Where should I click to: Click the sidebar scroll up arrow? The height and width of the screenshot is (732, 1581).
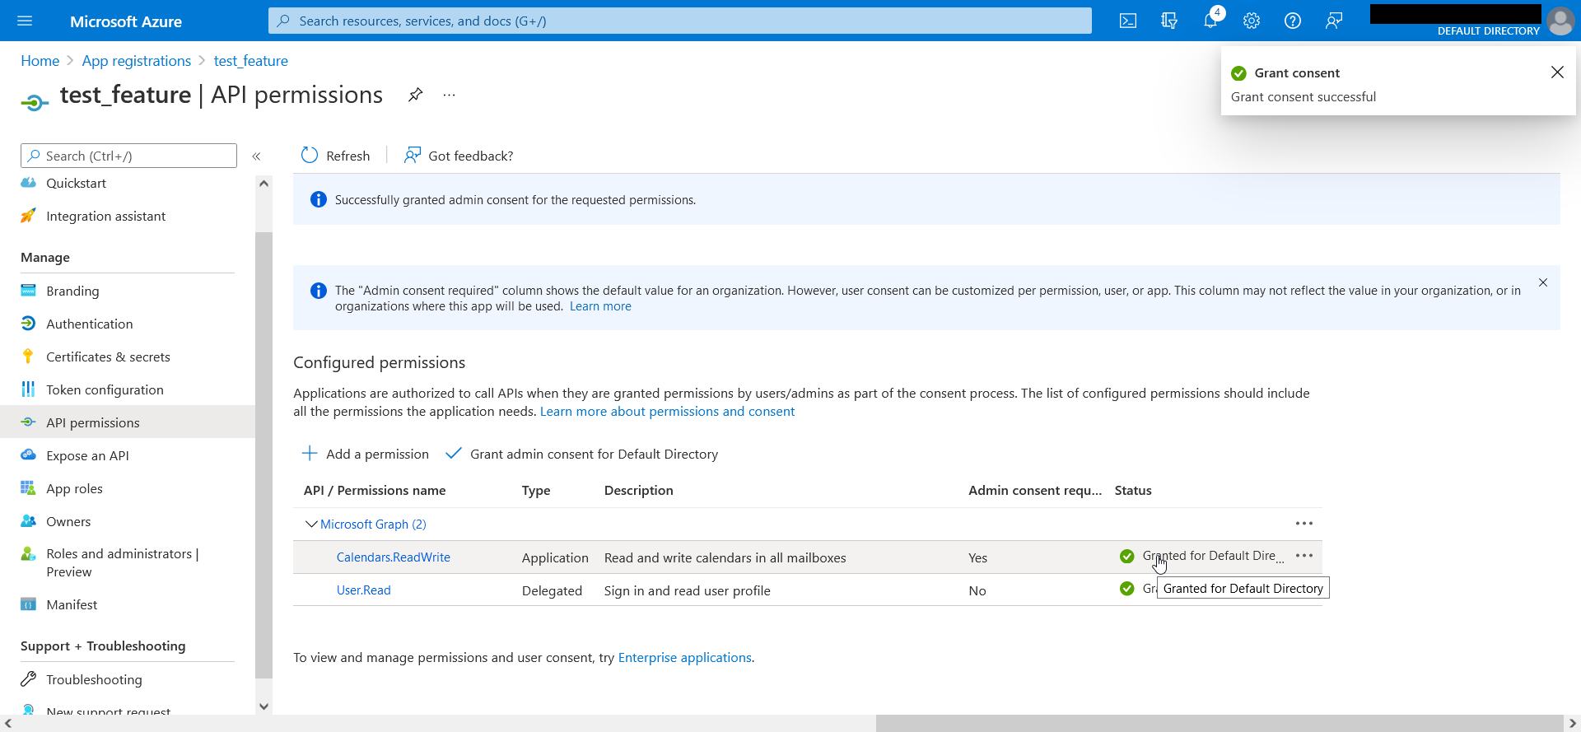263,183
